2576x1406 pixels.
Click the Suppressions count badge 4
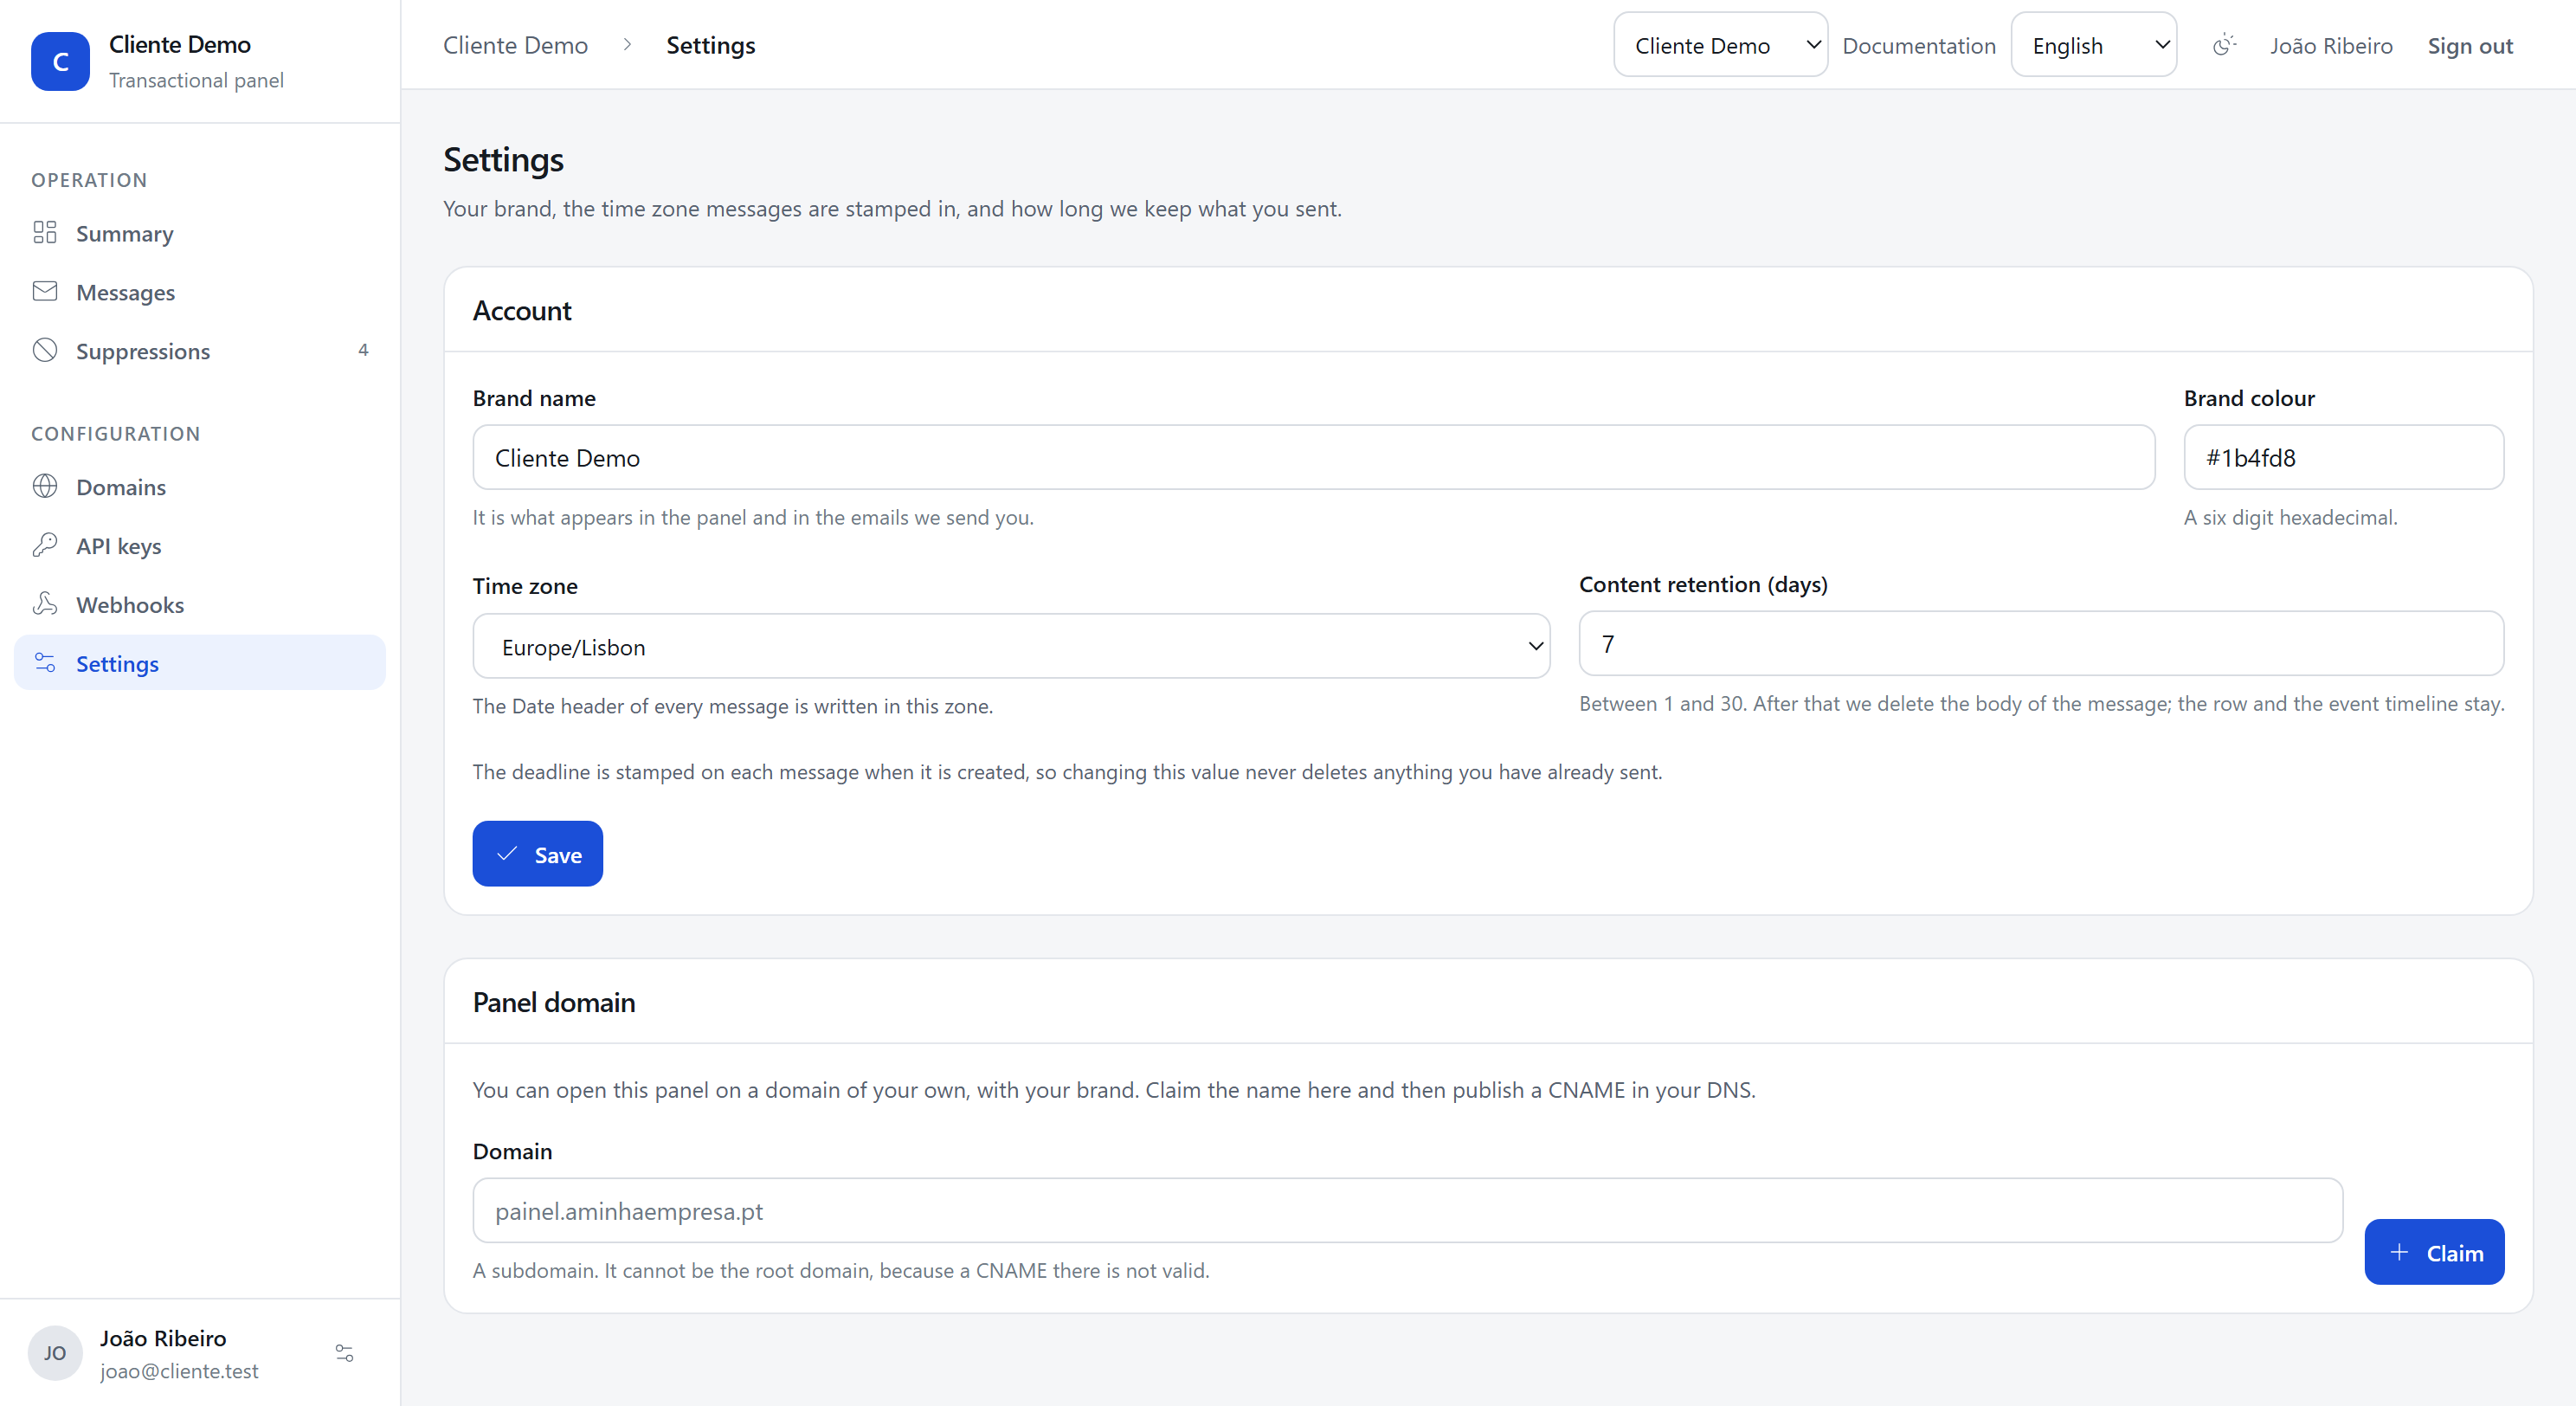(363, 350)
